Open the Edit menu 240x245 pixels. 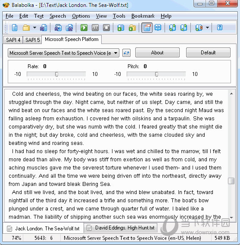coord(24,16)
